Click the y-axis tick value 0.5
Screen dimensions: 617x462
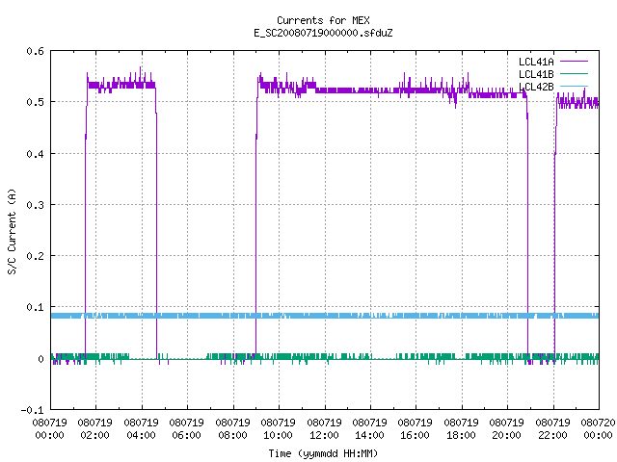(x=35, y=103)
